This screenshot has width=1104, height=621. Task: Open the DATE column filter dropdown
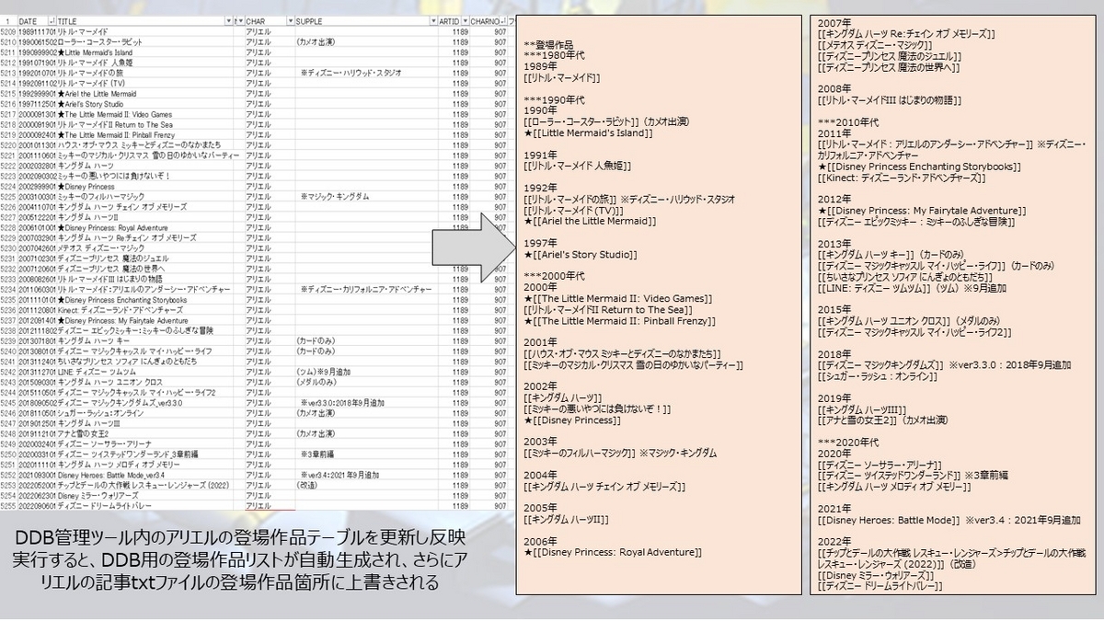point(51,20)
